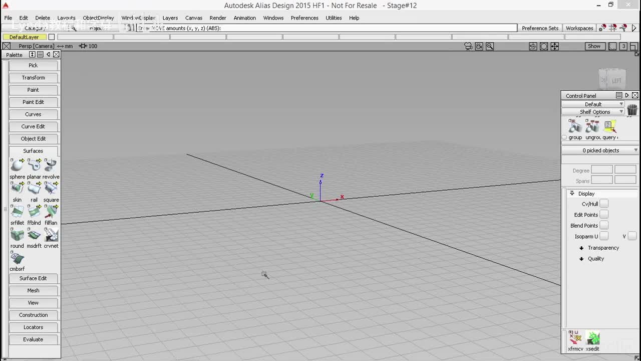
Task: Toggle the Blend Points display checkbox
Action: coord(604,226)
